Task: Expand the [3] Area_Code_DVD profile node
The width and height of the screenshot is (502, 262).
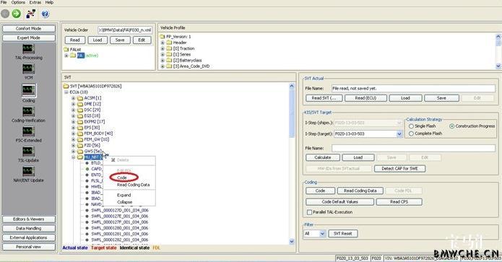Action: pyautogui.click(x=163, y=66)
